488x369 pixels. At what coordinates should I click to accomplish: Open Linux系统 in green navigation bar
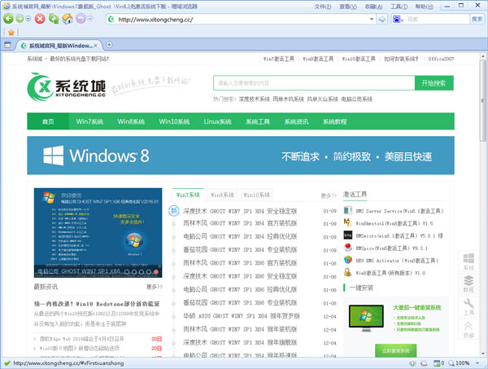click(217, 121)
